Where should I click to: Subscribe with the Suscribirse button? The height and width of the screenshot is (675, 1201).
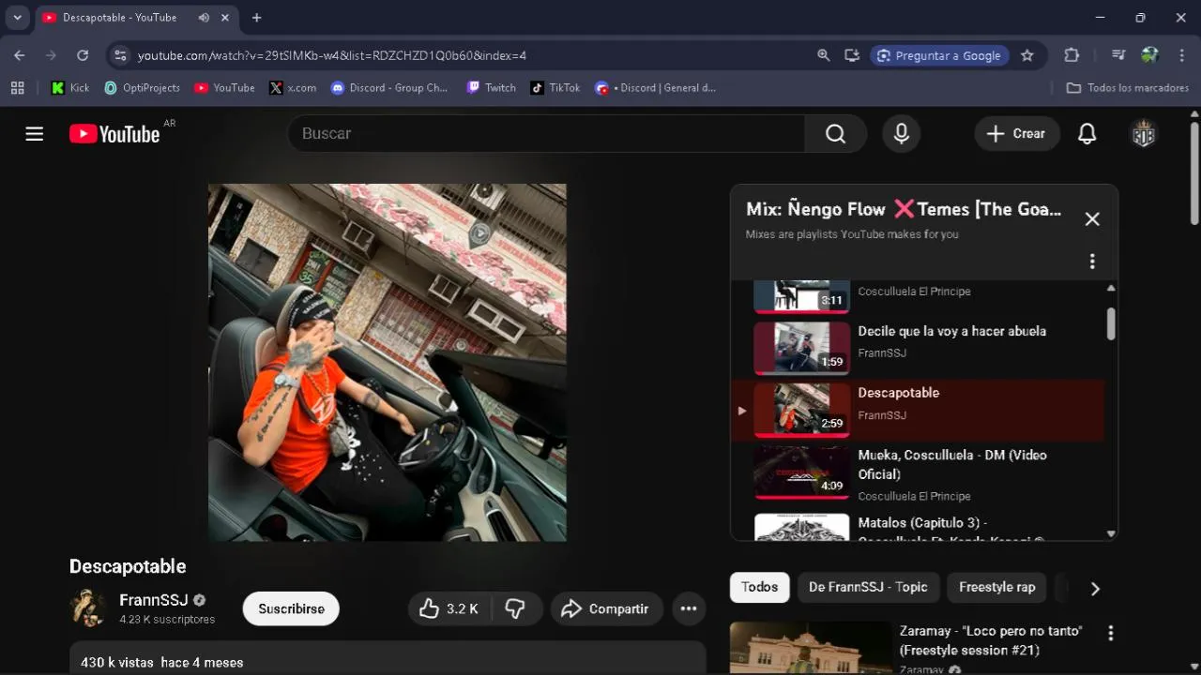(291, 608)
